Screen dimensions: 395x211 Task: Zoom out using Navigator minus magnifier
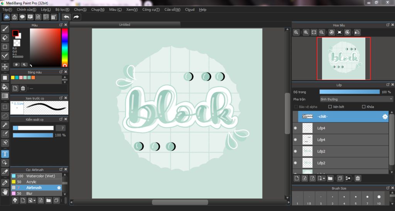(321, 32)
